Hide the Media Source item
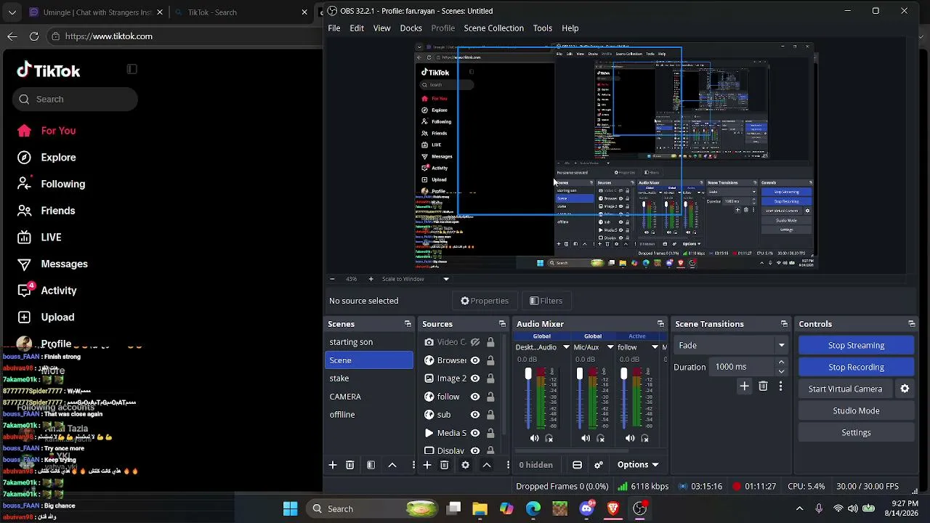This screenshot has width=930, height=523. (x=475, y=433)
